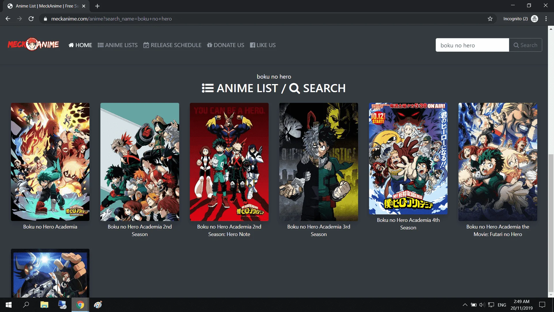Viewport: 554px width, 312px height.
Task: Open Windows taskbar search
Action: [x=26, y=305]
